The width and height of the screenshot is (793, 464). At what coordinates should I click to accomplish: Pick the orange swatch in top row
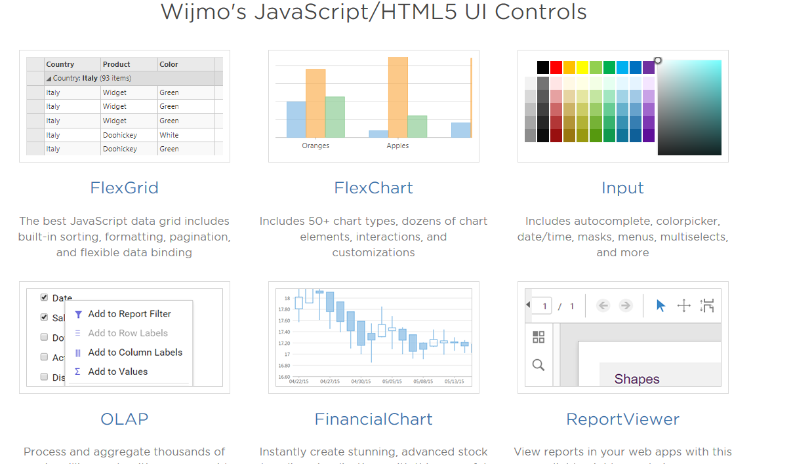(x=569, y=68)
